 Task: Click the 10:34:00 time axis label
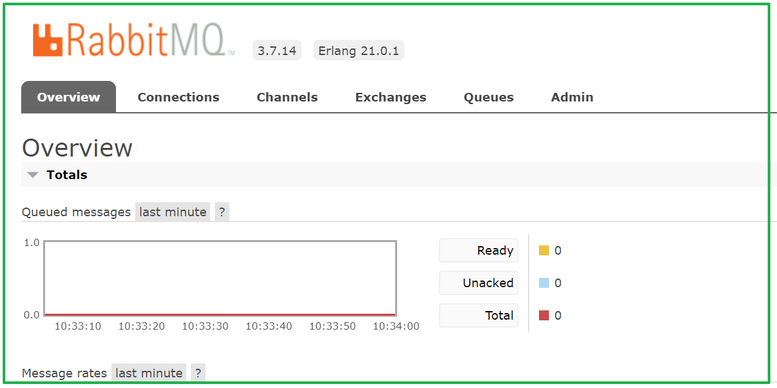coord(396,326)
